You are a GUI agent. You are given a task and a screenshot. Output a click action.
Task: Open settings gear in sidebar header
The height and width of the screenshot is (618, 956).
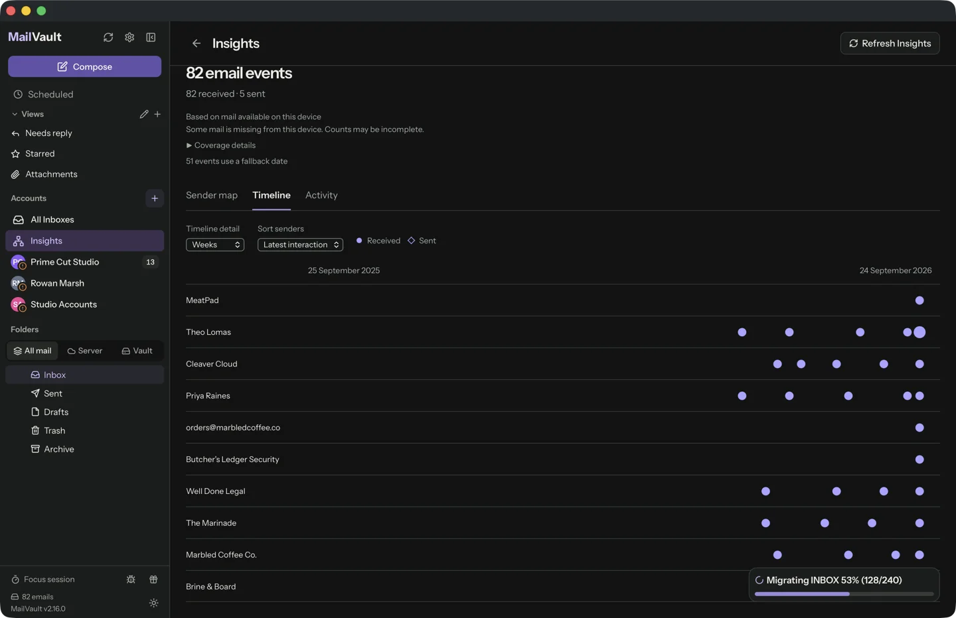[x=129, y=37]
